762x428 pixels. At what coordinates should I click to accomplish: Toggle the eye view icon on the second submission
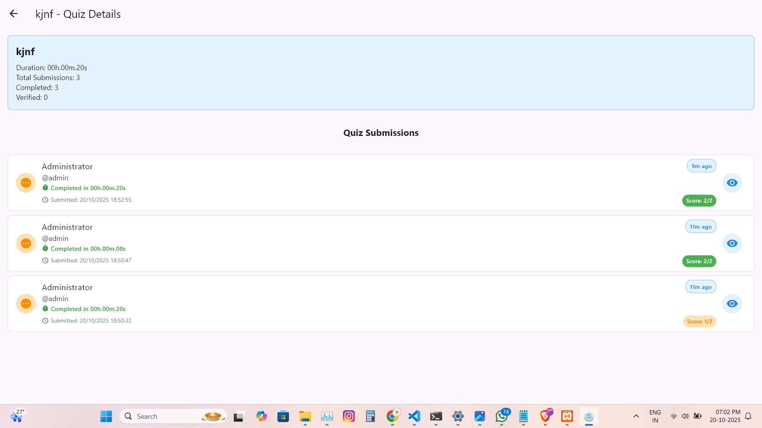[732, 243]
